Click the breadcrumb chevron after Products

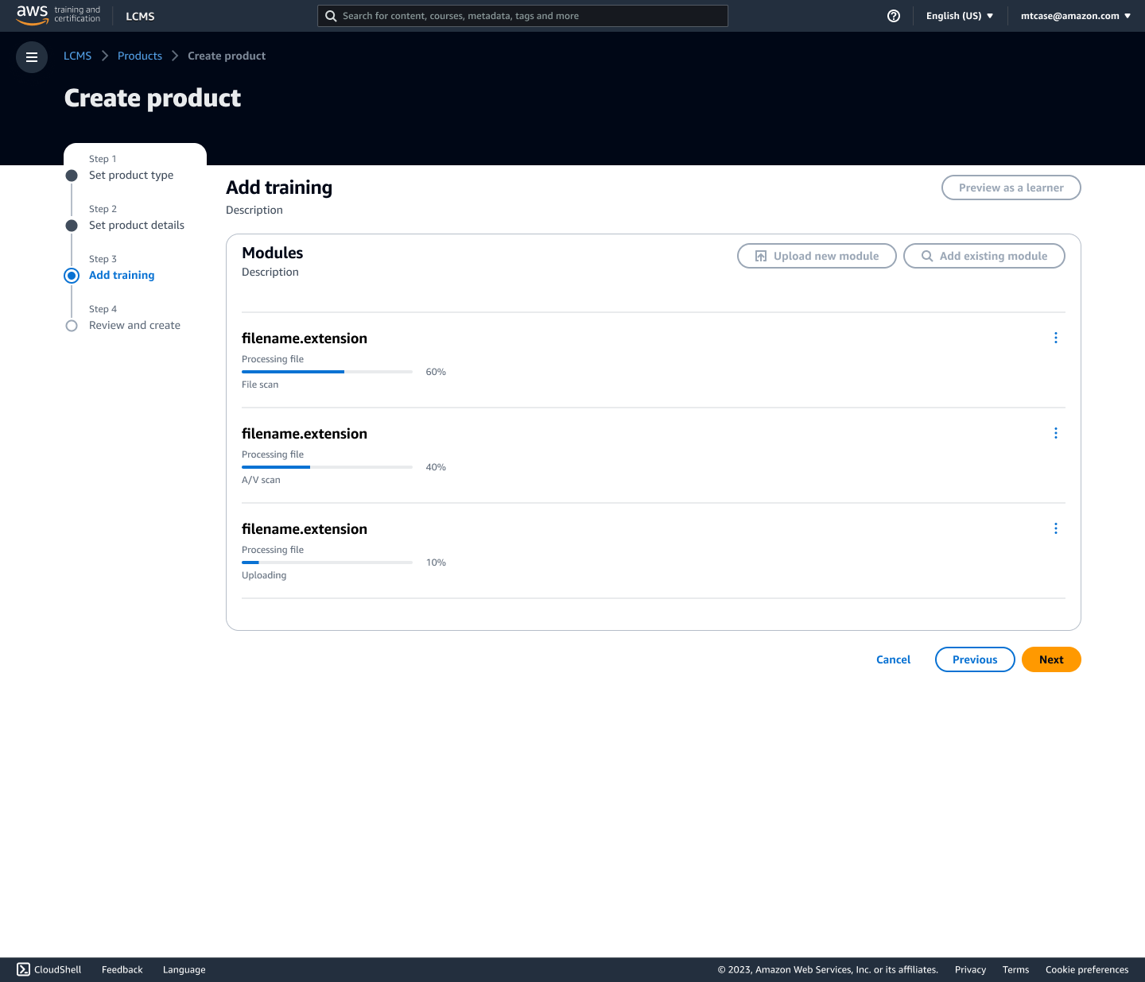click(175, 56)
